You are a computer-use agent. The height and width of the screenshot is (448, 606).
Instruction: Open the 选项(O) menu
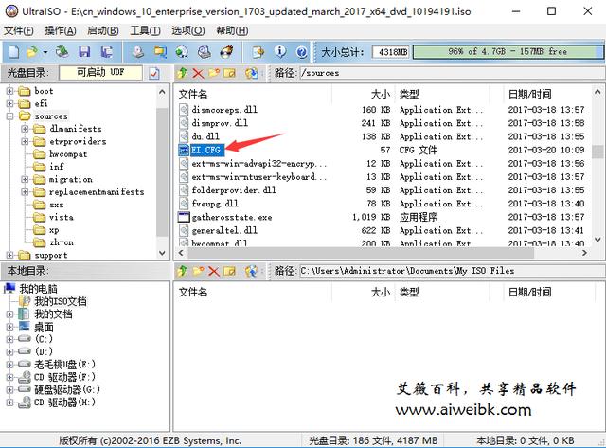click(187, 30)
